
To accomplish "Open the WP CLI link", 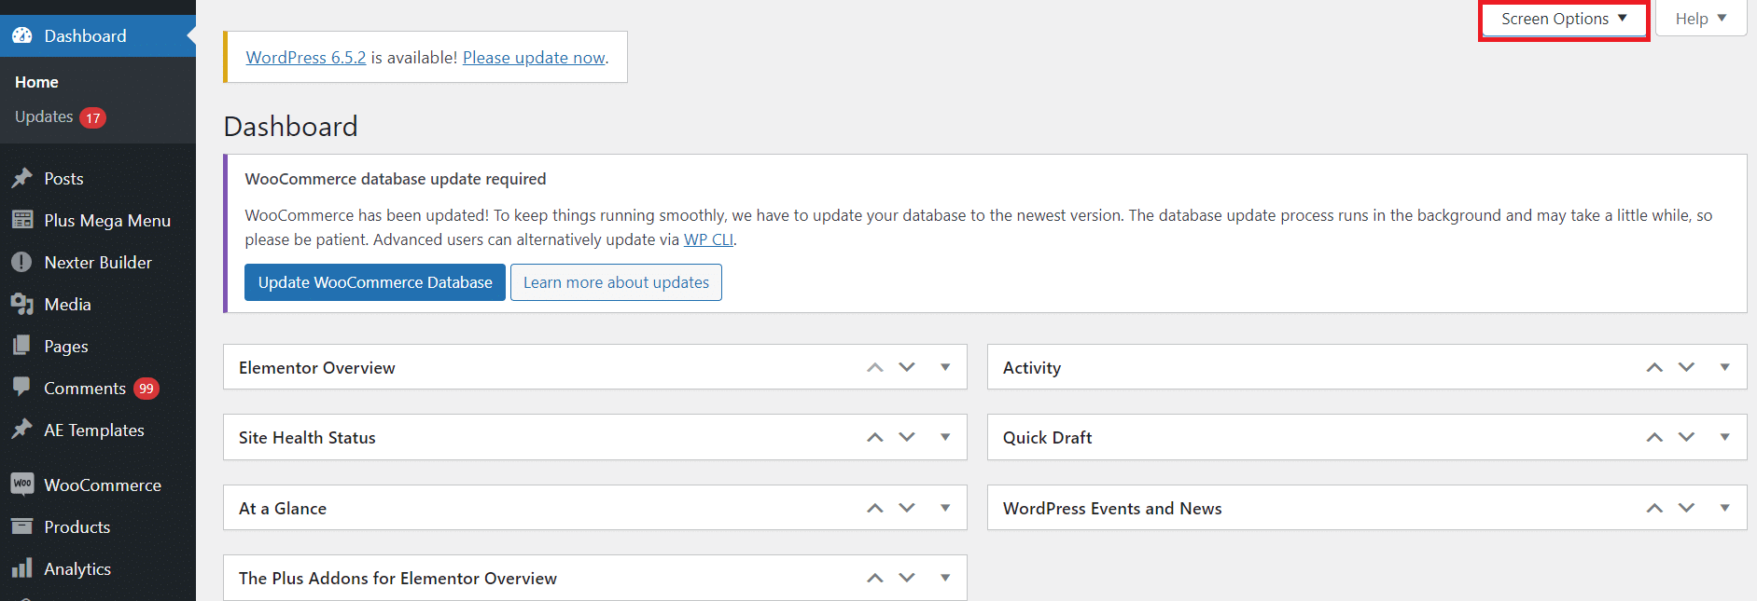I will 708,239.
